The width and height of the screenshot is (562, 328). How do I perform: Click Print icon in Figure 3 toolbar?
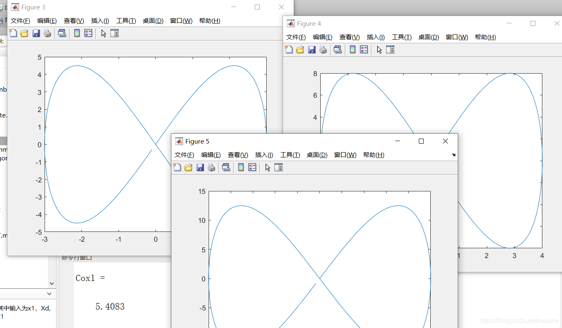pyautogui.click(x=47, y=34)
